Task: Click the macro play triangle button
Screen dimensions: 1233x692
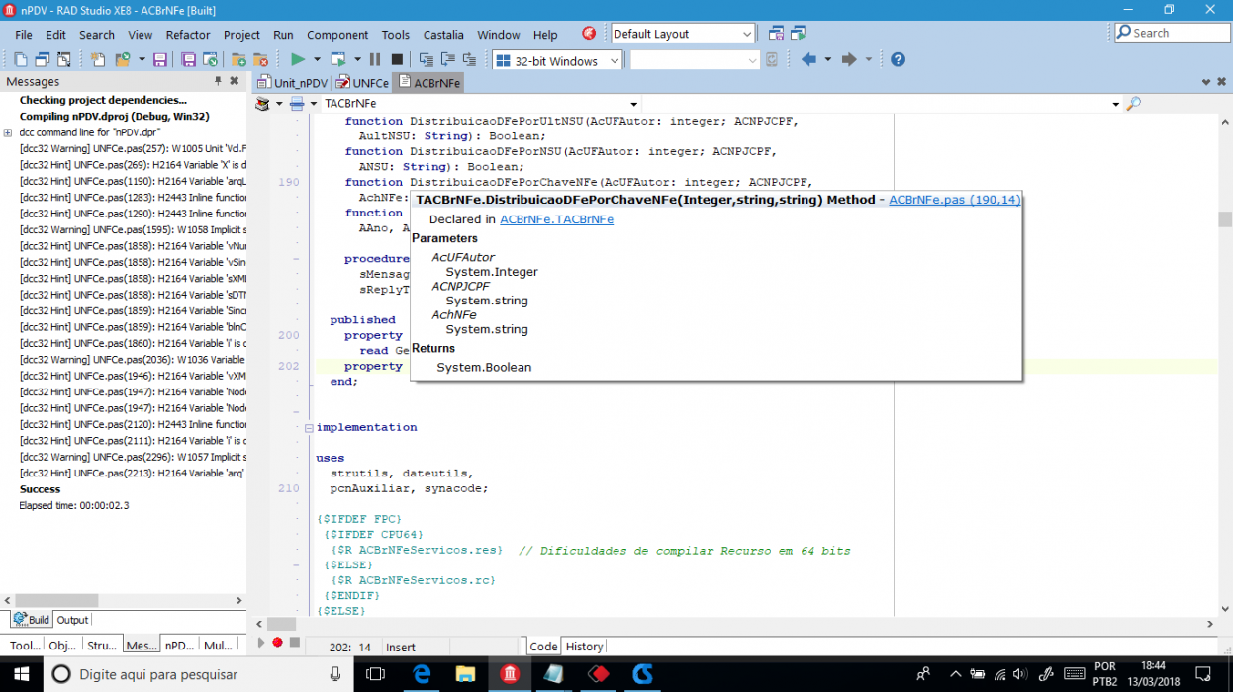Action: (x=261, y=643)
